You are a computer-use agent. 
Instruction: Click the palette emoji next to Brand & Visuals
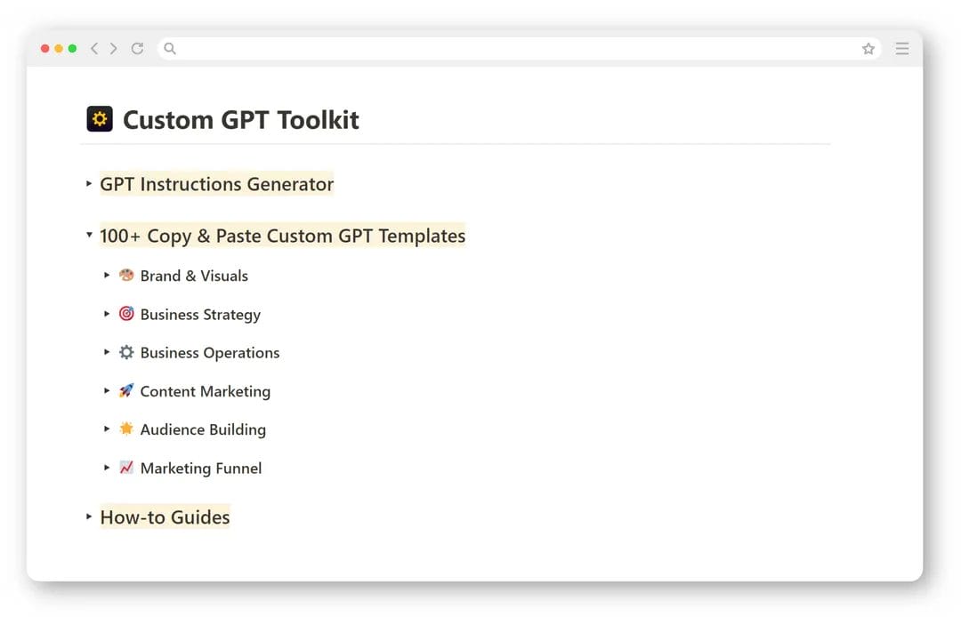click(125, 275)
